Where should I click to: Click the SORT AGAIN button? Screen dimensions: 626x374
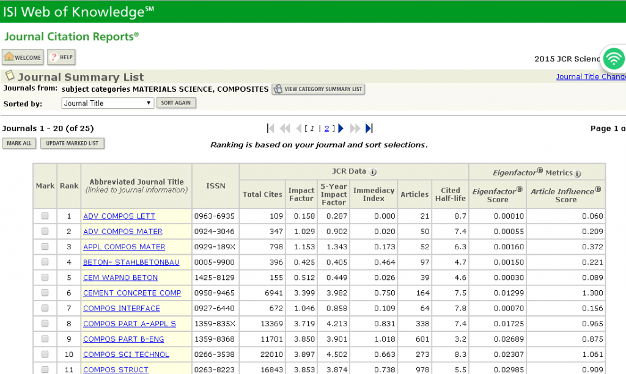[176, 103]
